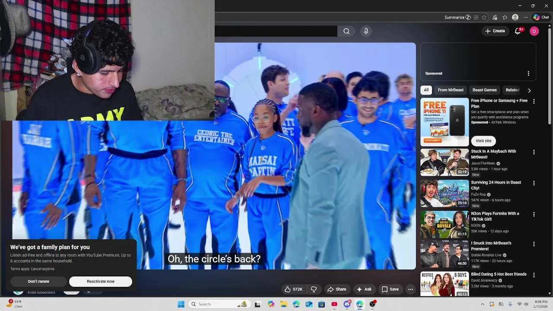Viewport: 553px width, 311px height.
Task: Select the Related chip
Action: [512, 90]
